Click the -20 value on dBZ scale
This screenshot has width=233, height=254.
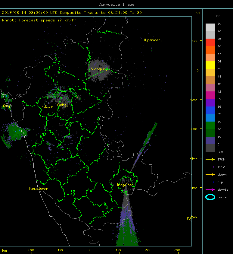[x=220, y=152]
